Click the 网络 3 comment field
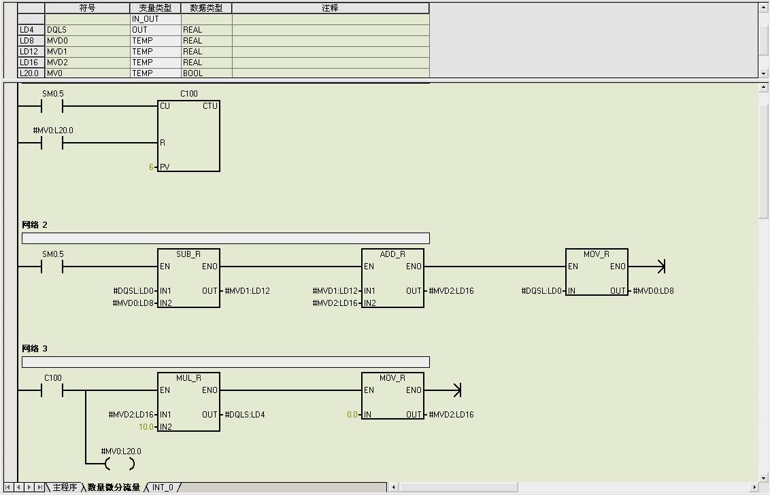This screenshot has width=770, height=495. pos(225,362)
